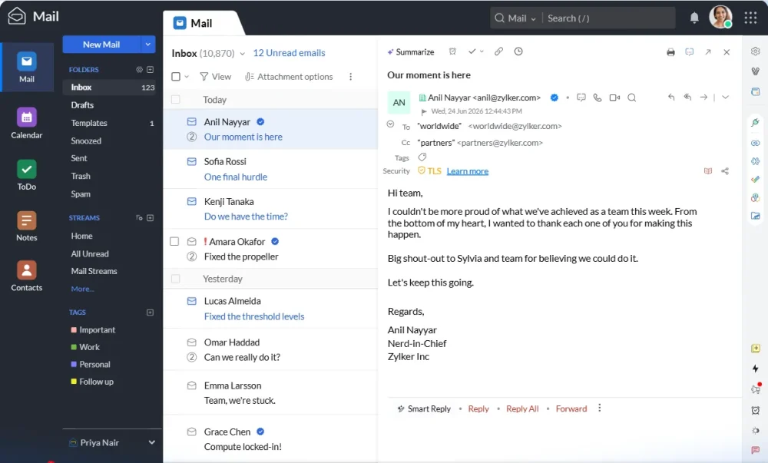Start a phone call with Anil Nayyar
768x463 pixels.
[x=597, y=98]
